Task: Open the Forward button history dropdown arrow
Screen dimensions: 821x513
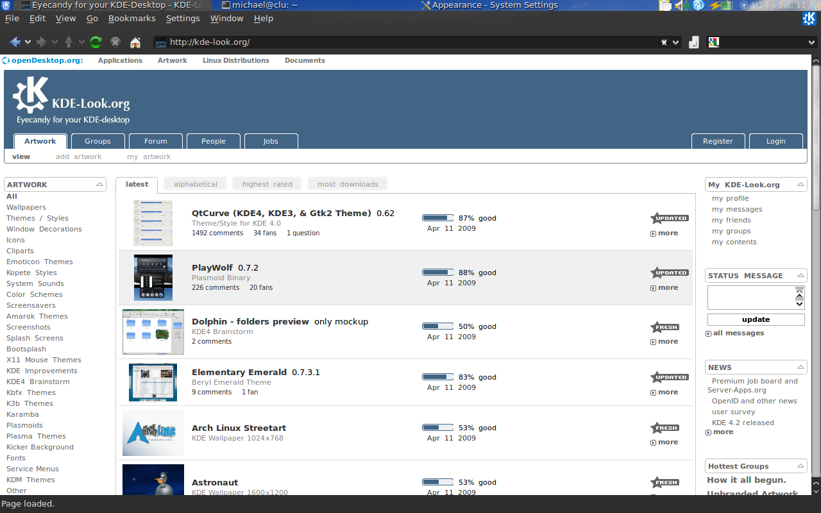Action: (x=55, y=42)
